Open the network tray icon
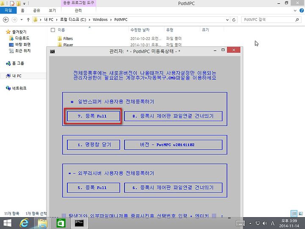The width and height of the screenshot is (305, 229). [258, 223]
